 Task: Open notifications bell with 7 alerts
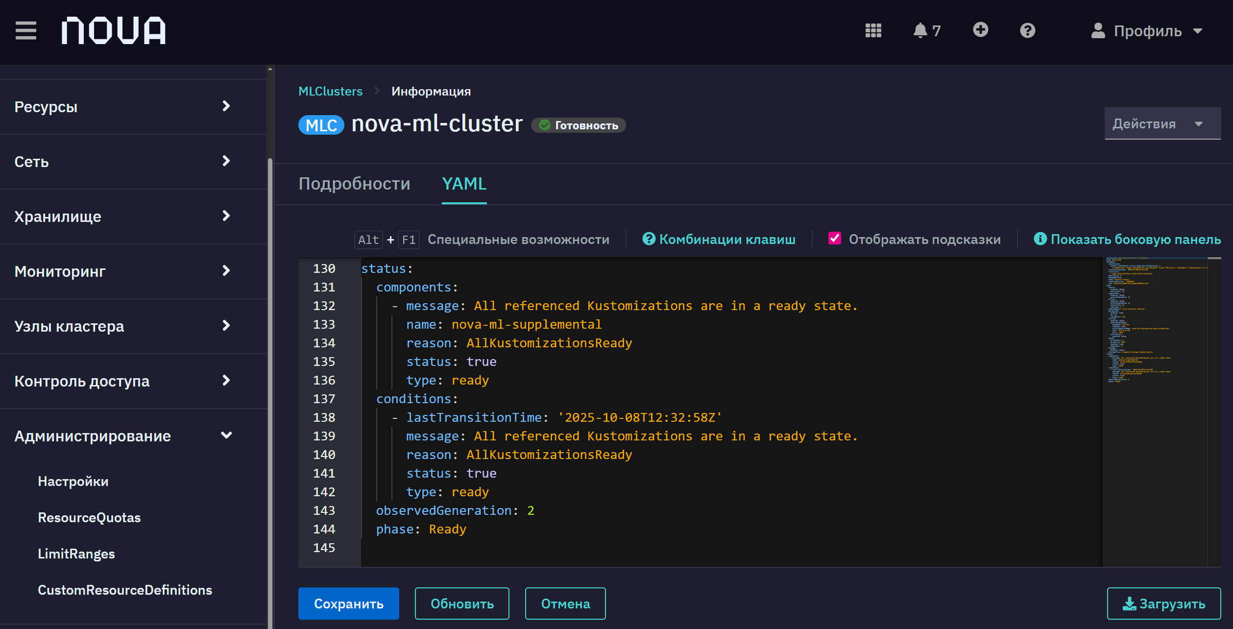tap(927, 30)
